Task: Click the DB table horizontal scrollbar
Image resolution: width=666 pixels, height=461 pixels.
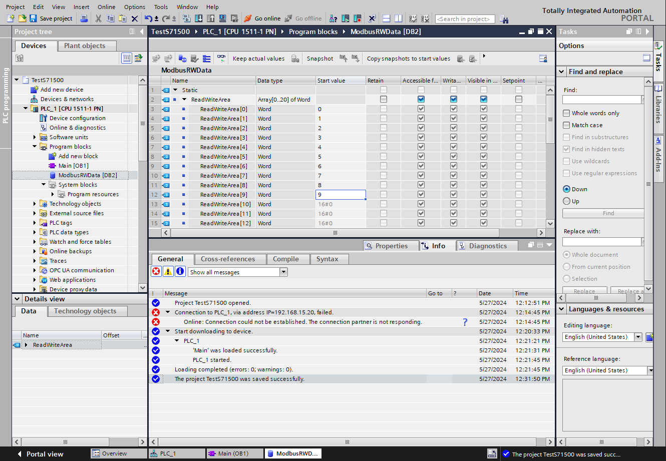Action: point(335,233)
